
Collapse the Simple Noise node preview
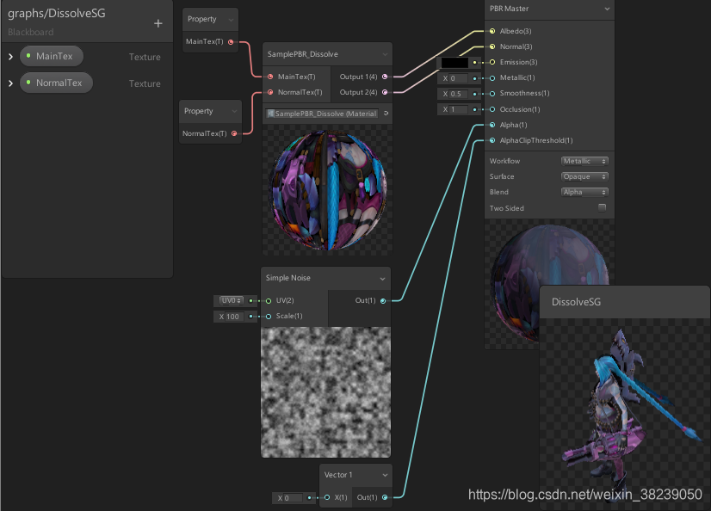383,279
